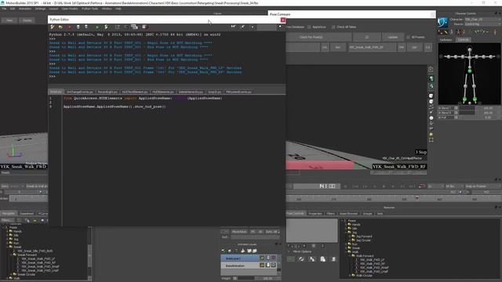This screenshot has height=282, width=502.
Task: Switch to the Groups tab in Resources
Action: [367, 214]
